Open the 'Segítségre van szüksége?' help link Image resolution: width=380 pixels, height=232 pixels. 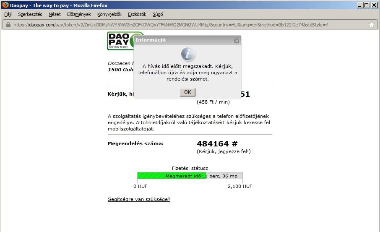[x=139, y=199]
